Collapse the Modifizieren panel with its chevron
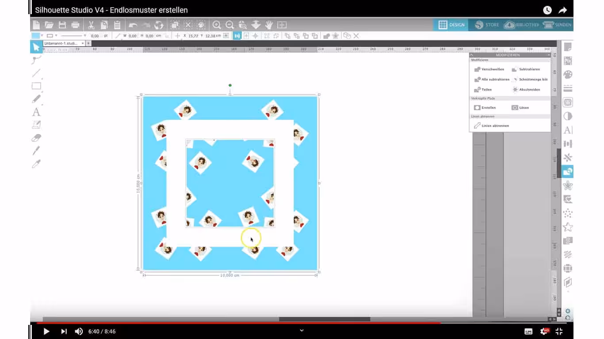The image size is (604, 339). pyautogui.click(x=472, y=55)
